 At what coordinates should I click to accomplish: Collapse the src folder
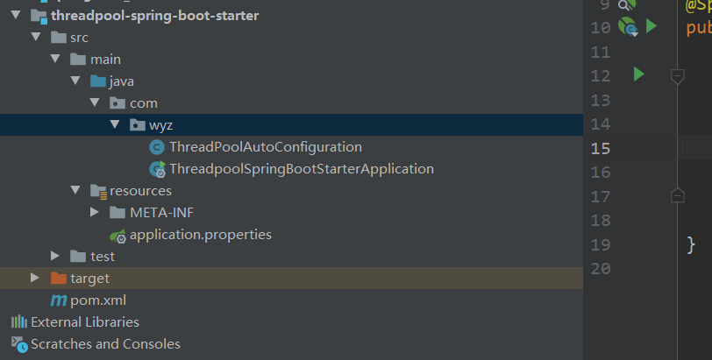[36, 38]
